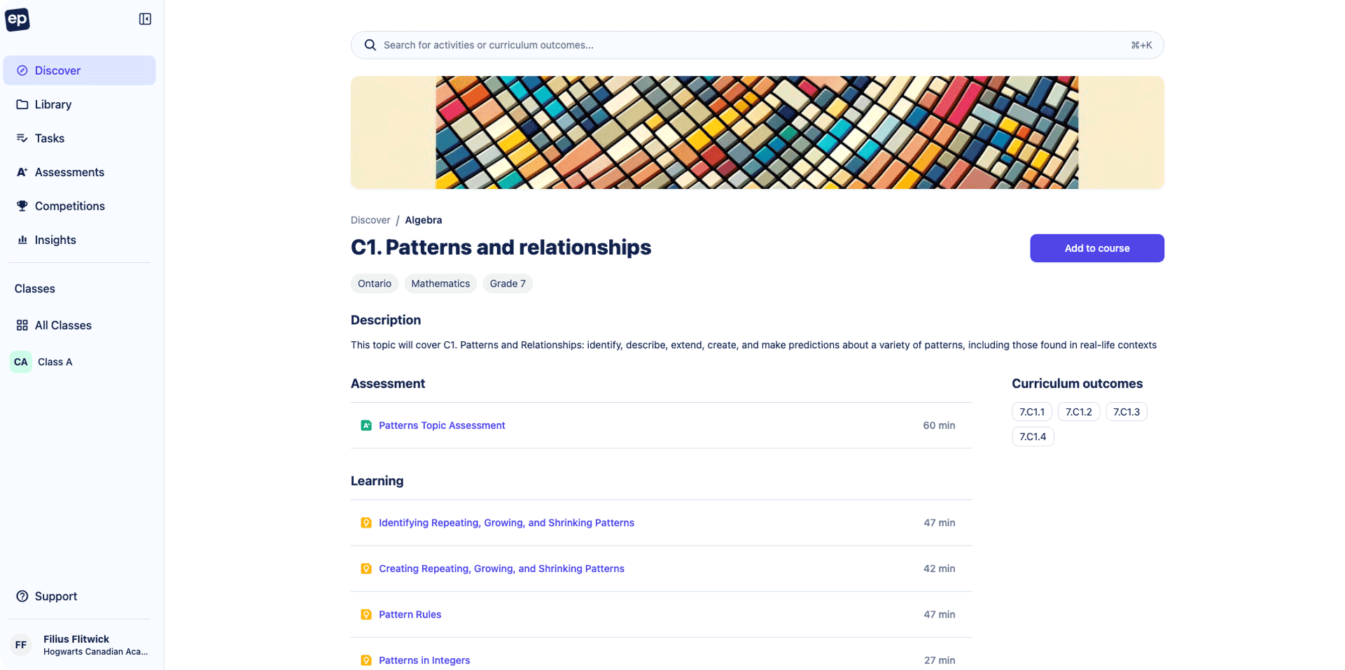Click the Discover breadcrumb link
Screen dimensions: 1345x670
click(370, 220)
